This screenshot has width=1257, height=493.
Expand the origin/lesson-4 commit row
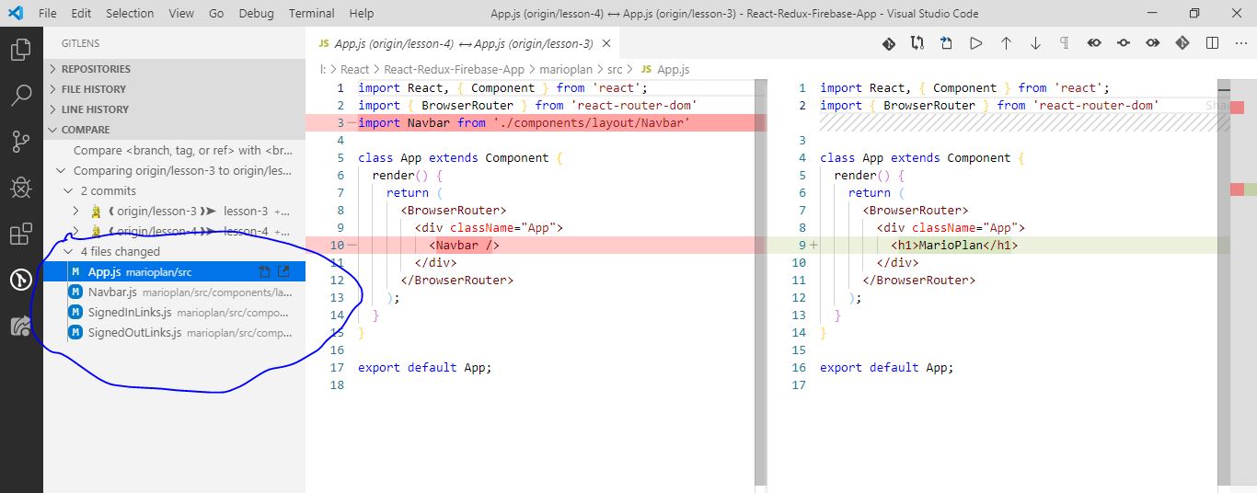tap(77, 231)
